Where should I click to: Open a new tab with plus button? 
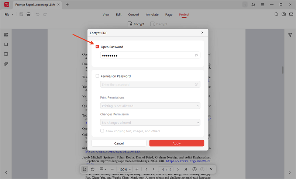click(x=67, y=4)
